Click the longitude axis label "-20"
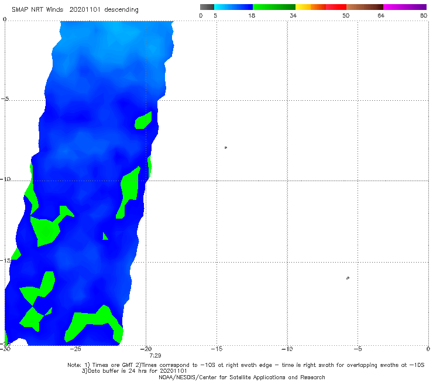This screenshot has height=381, width=433. coord(146,349)
